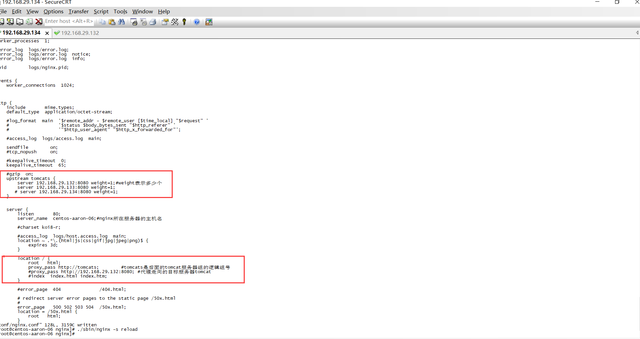
Task: Click 'centos-aaron-06;' in the server_name line
Action: tap(74, 218)
